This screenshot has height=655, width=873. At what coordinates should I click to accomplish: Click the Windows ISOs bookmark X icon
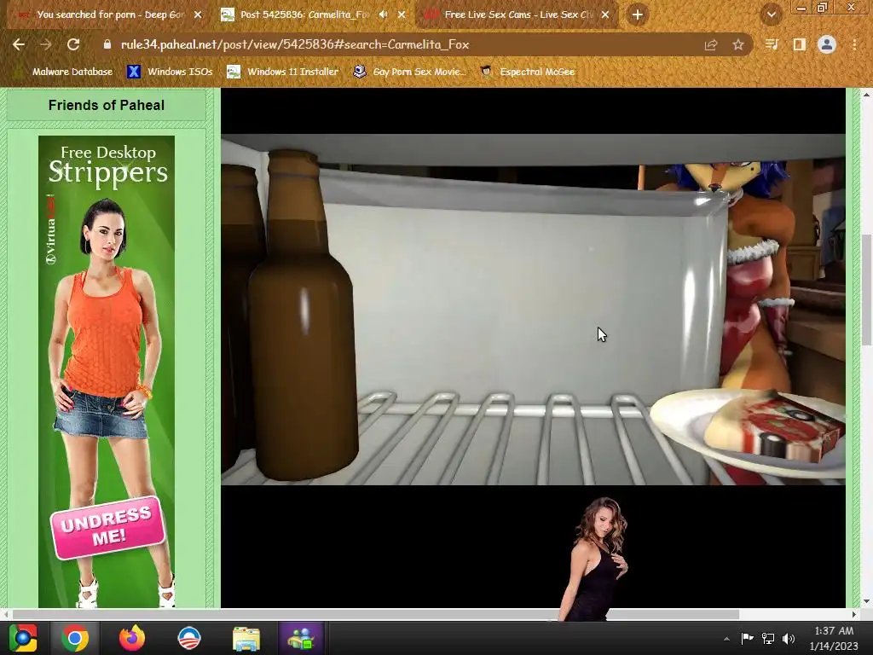point(134,72)
